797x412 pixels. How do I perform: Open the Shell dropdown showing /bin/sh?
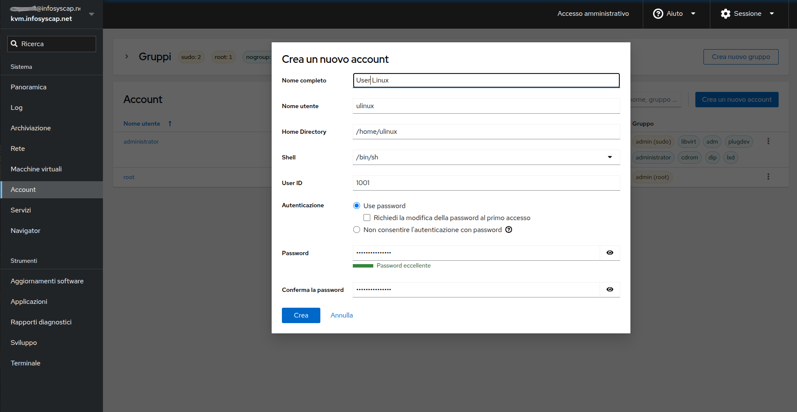[x=486, y=157]
